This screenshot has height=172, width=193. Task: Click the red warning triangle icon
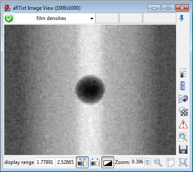point(183,124)
